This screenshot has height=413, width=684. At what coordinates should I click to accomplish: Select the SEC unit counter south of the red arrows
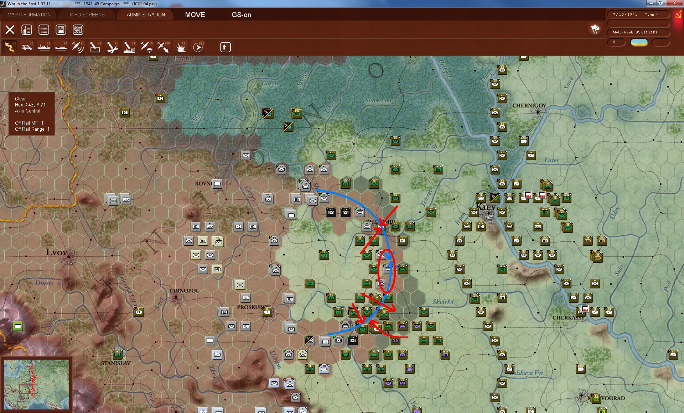(395, 340)
